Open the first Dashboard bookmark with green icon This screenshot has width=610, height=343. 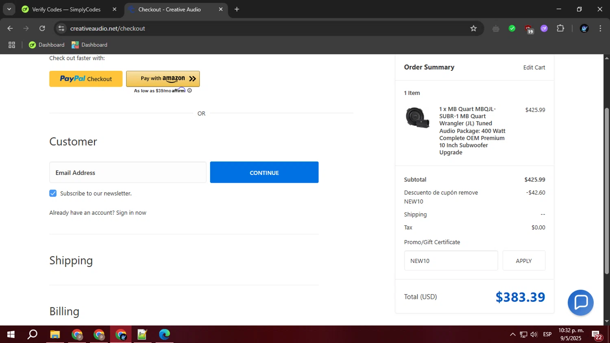46,45
